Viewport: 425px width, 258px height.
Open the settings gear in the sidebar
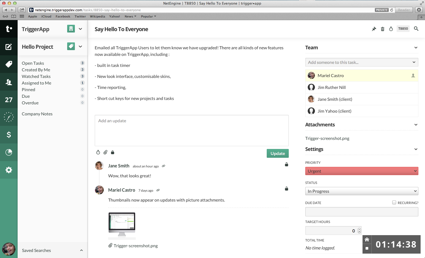tap(9, 170)
